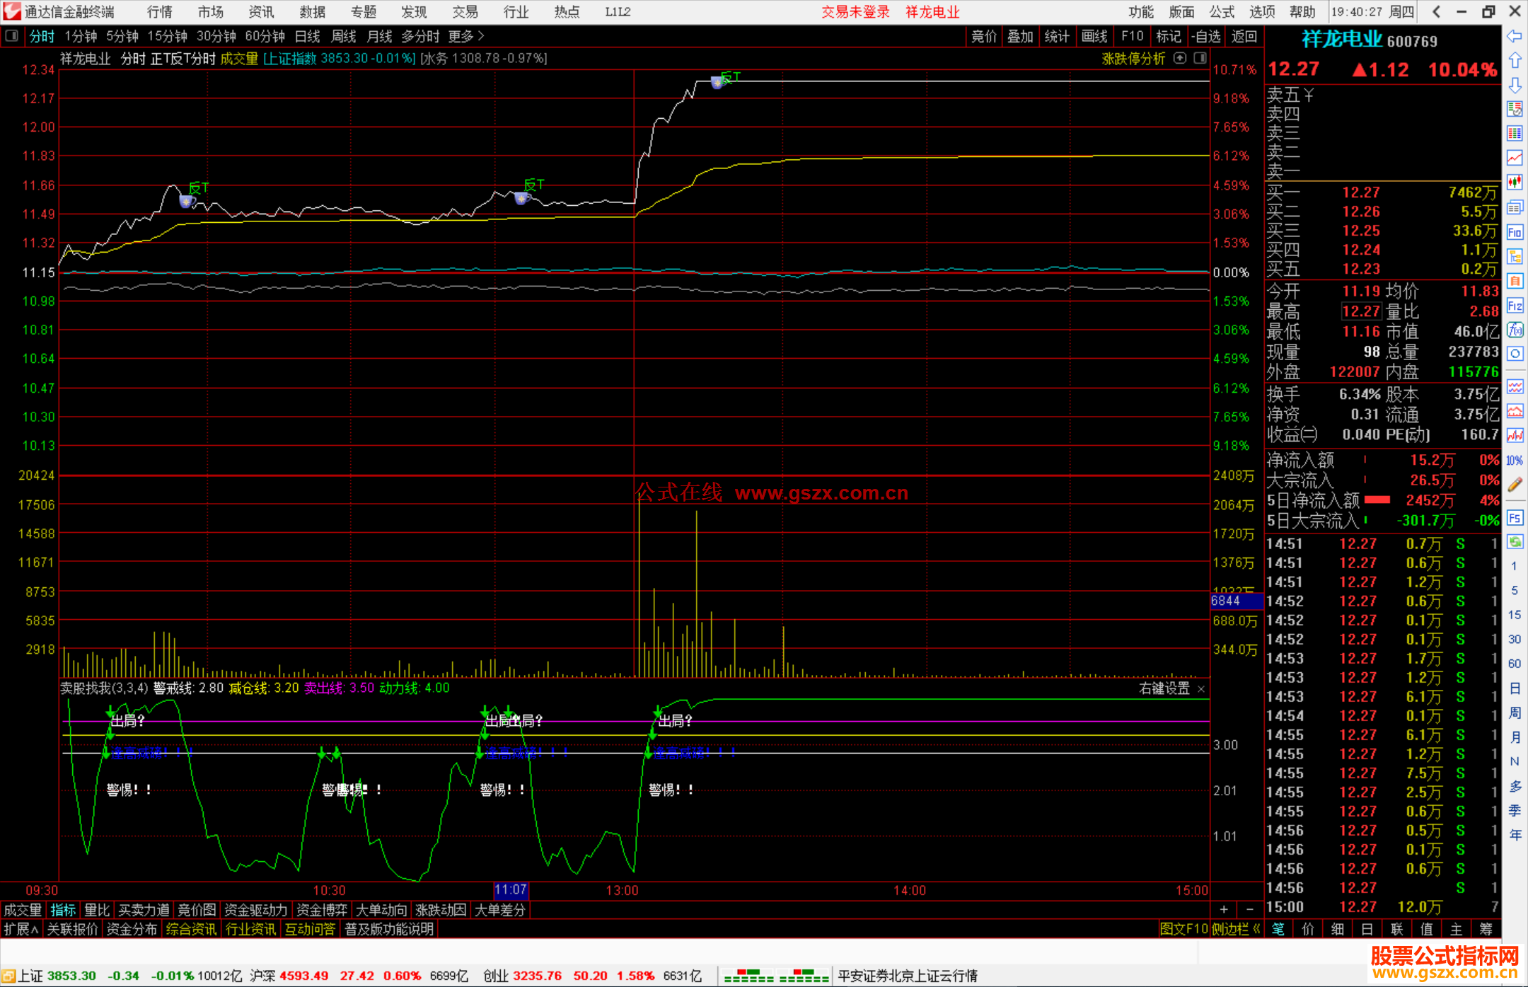Click the 11:07 time marker on axis
Image resolution: width=1528 pixels, height=987 pixels.
[x=511, y=890]
